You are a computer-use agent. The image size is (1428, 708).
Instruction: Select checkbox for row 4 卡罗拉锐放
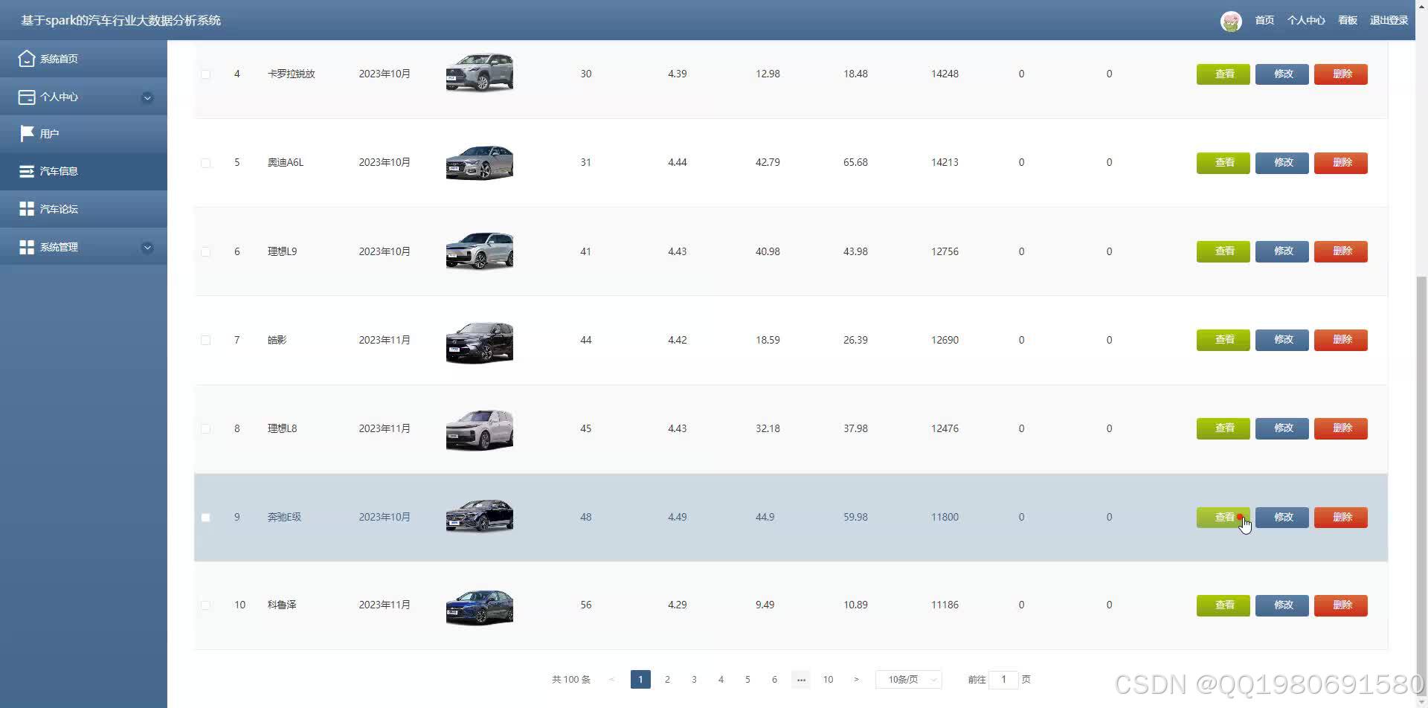[x=205, y=74]
